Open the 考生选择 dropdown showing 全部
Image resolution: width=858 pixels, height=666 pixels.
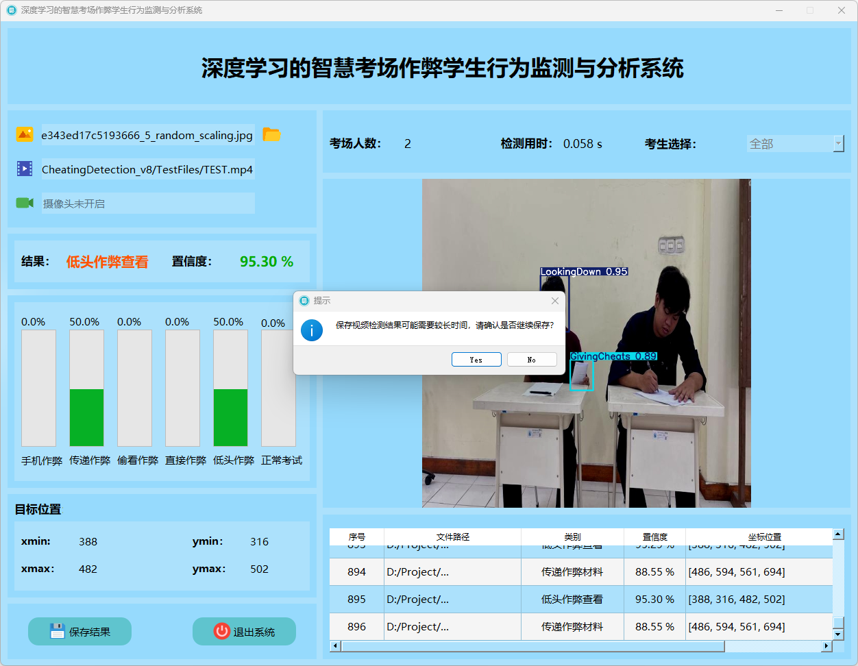(x=795, y=143)
